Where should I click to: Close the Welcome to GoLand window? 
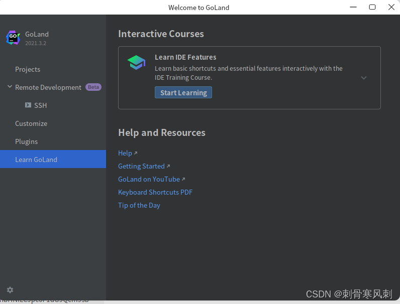[391, 7]
